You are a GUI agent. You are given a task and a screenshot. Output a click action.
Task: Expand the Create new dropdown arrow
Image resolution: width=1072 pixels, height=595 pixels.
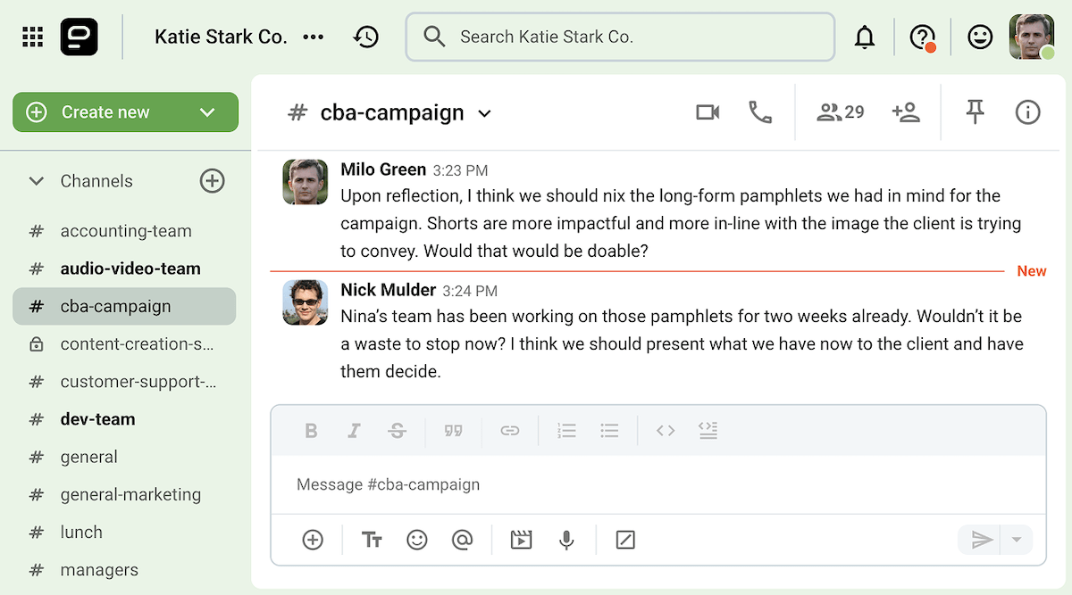tap(207, 112)
